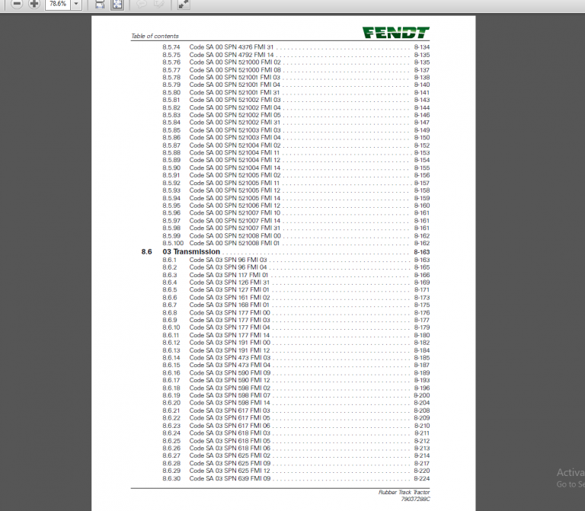Click document number 79037288C in footer
This screenshot has width=585, height=511.
click(x=415, y=499)
